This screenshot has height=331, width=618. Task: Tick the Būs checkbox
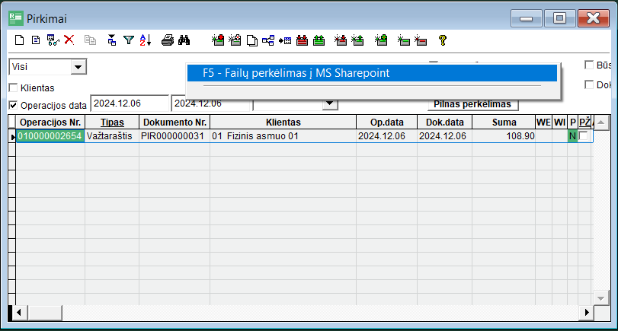coord(589,65)
